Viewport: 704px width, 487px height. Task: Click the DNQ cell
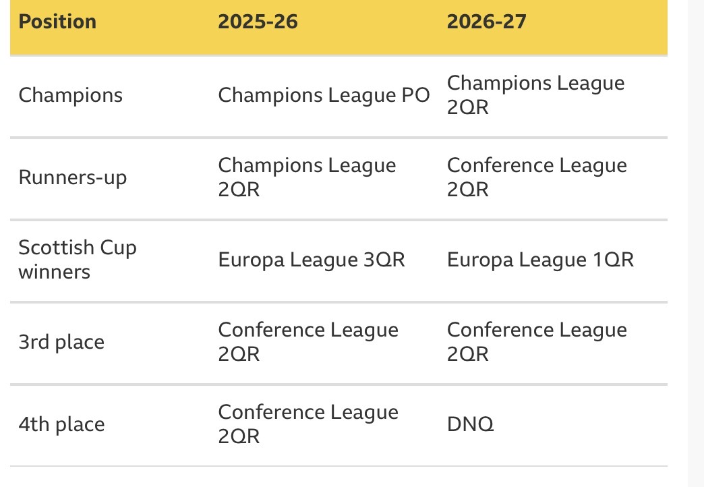point(470,424)
